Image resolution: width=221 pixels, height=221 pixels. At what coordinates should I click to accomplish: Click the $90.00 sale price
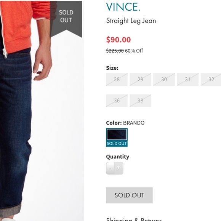click(x=119, y=40)
